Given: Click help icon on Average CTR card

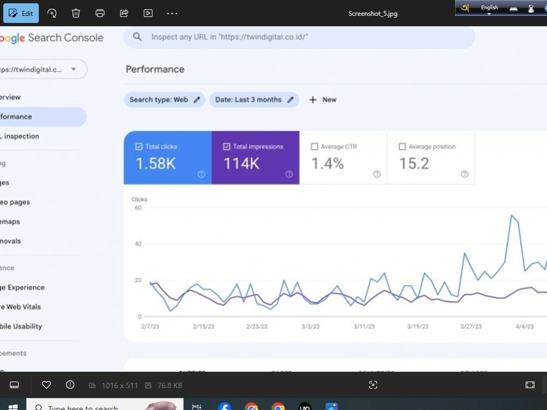Looking at the screenshot, I should (377, 174).
